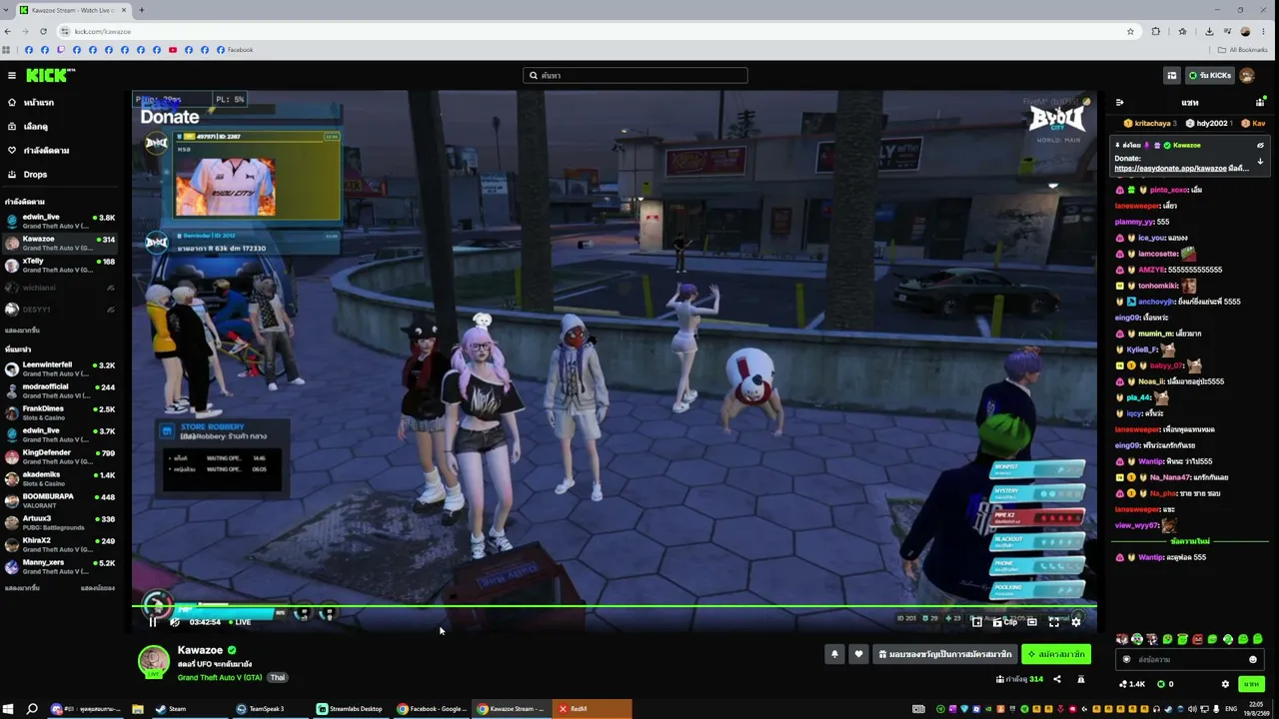The image size is (1279, 719).
Task: Open the Kick sidebar hamburger menu
Action: [x=11, y=75]
